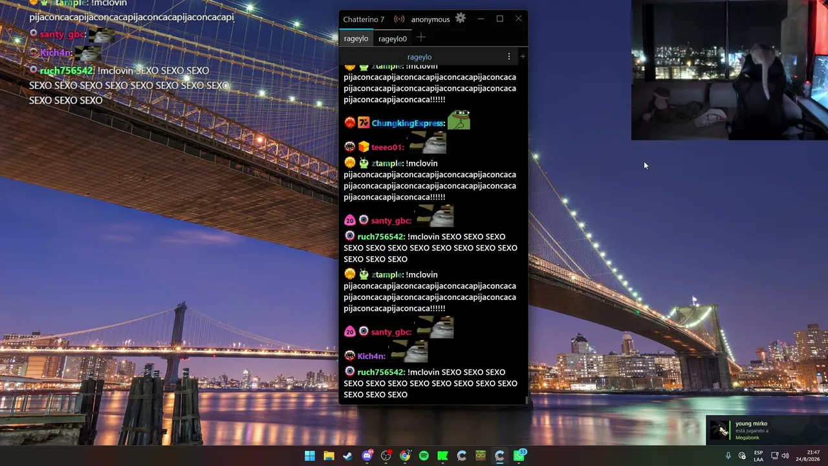
Task: Click the Pepe thumbs-up emote from ChungkingExpress
Action: tap(459, 120)
